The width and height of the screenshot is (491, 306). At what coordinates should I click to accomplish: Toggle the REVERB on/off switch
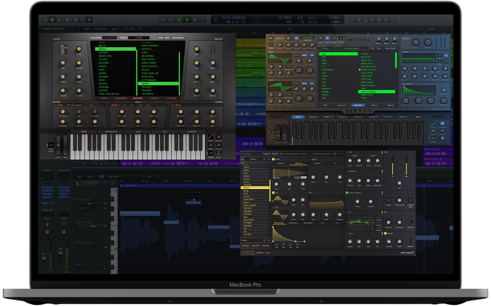[x=58, y=105]
